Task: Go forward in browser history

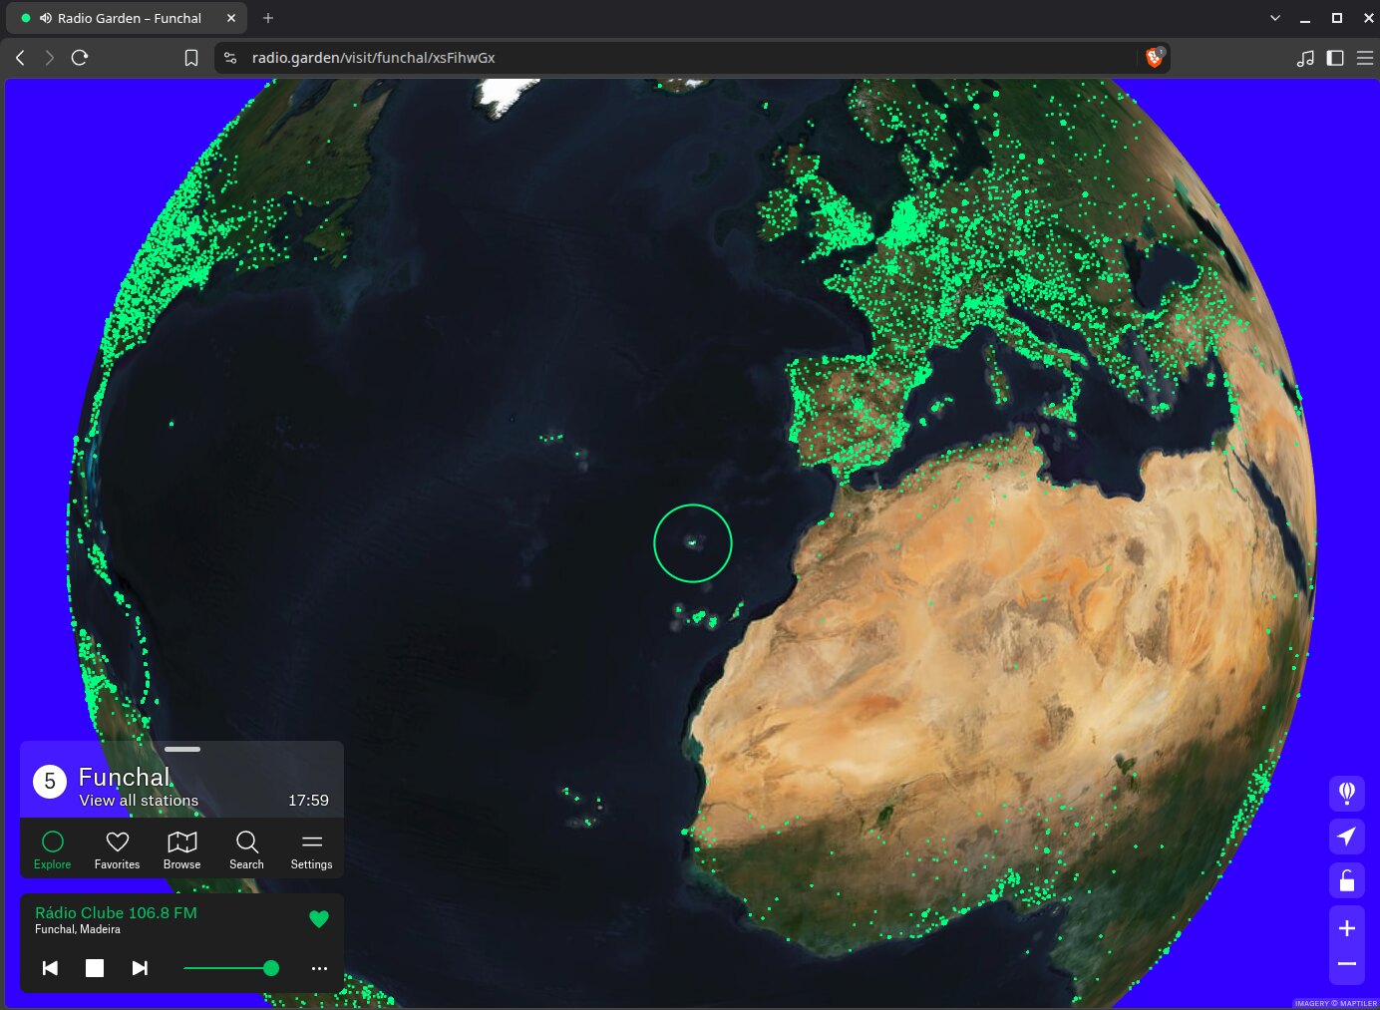Action: click(x=50, y=58)
